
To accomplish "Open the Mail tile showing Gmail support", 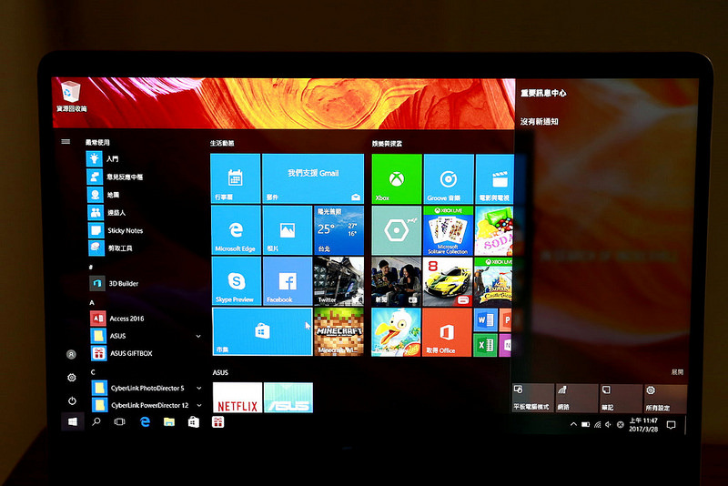I will click(313, 178).
